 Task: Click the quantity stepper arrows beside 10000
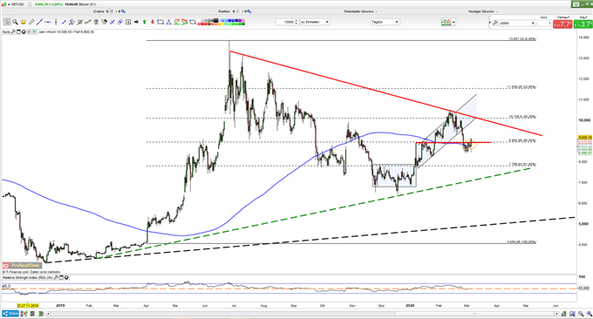point(296,22)
